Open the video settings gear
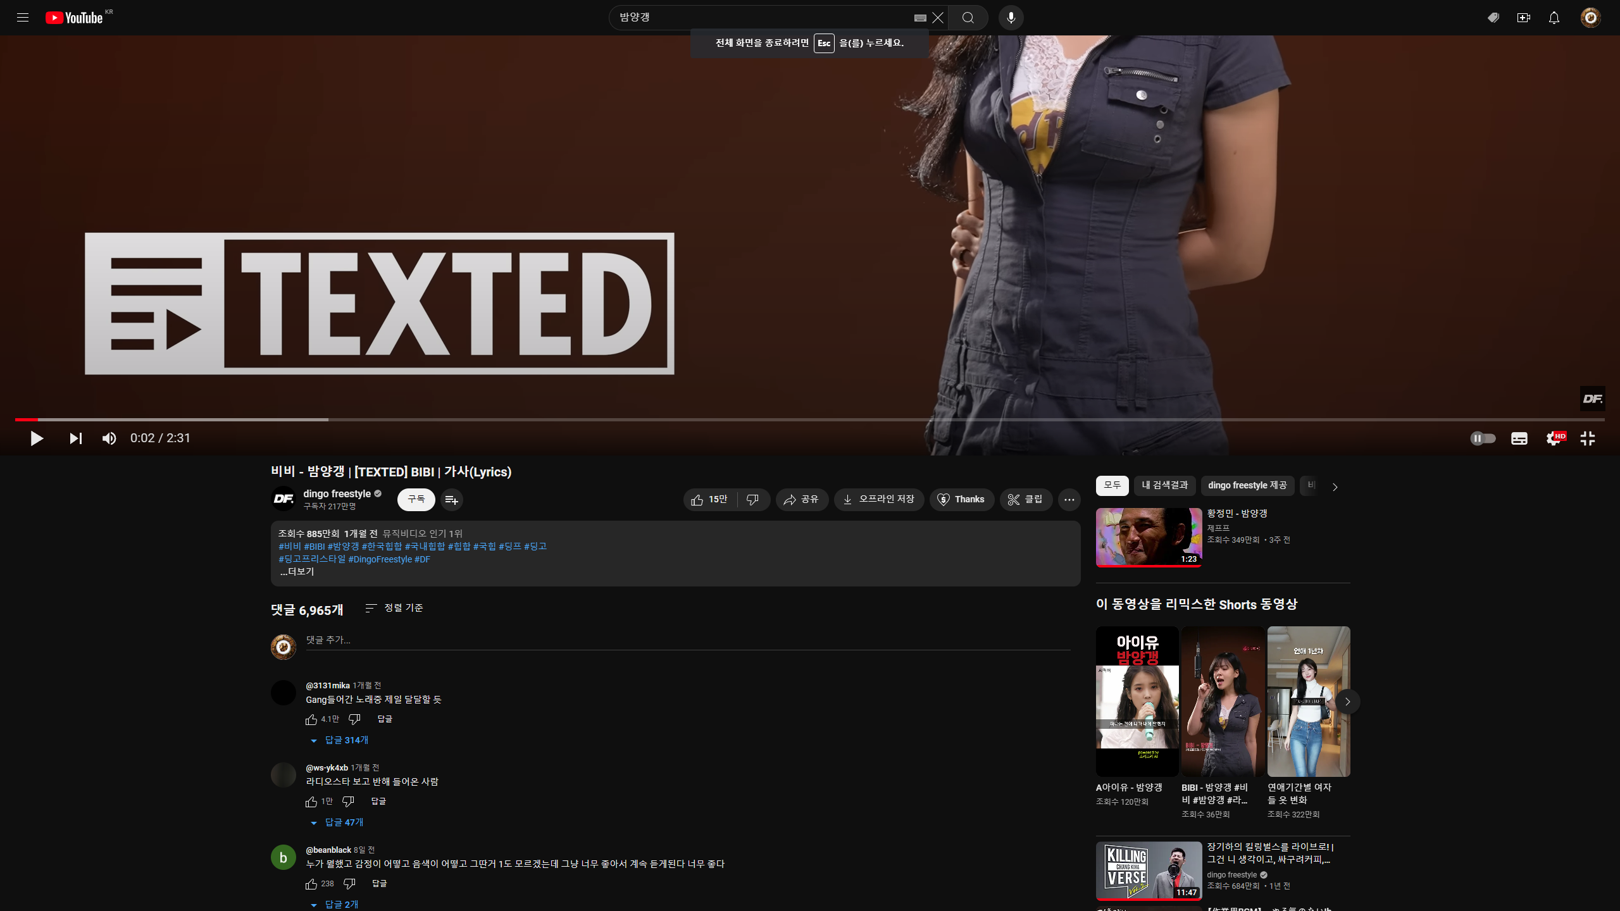The image size is (1620, 911). coord(1554,438)
